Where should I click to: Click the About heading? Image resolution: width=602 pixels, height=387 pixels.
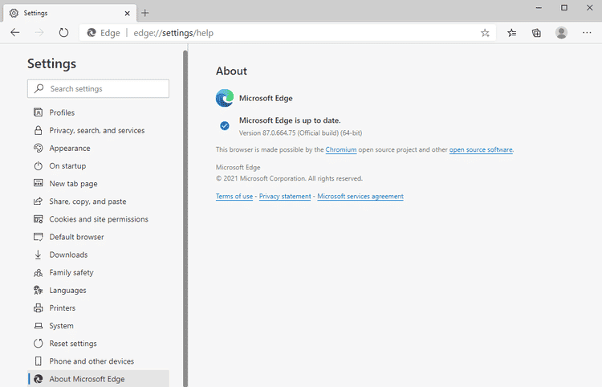(x=231, y=71)
